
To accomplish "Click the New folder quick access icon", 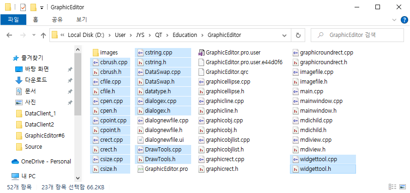I will pos(33,7).
